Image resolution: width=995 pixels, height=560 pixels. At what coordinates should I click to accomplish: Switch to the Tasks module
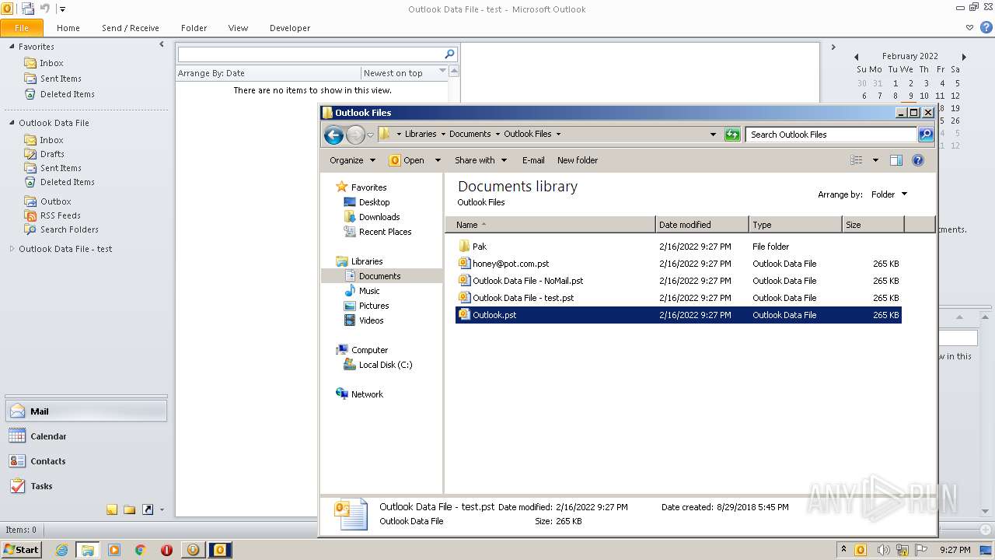[x=86, y=486]
